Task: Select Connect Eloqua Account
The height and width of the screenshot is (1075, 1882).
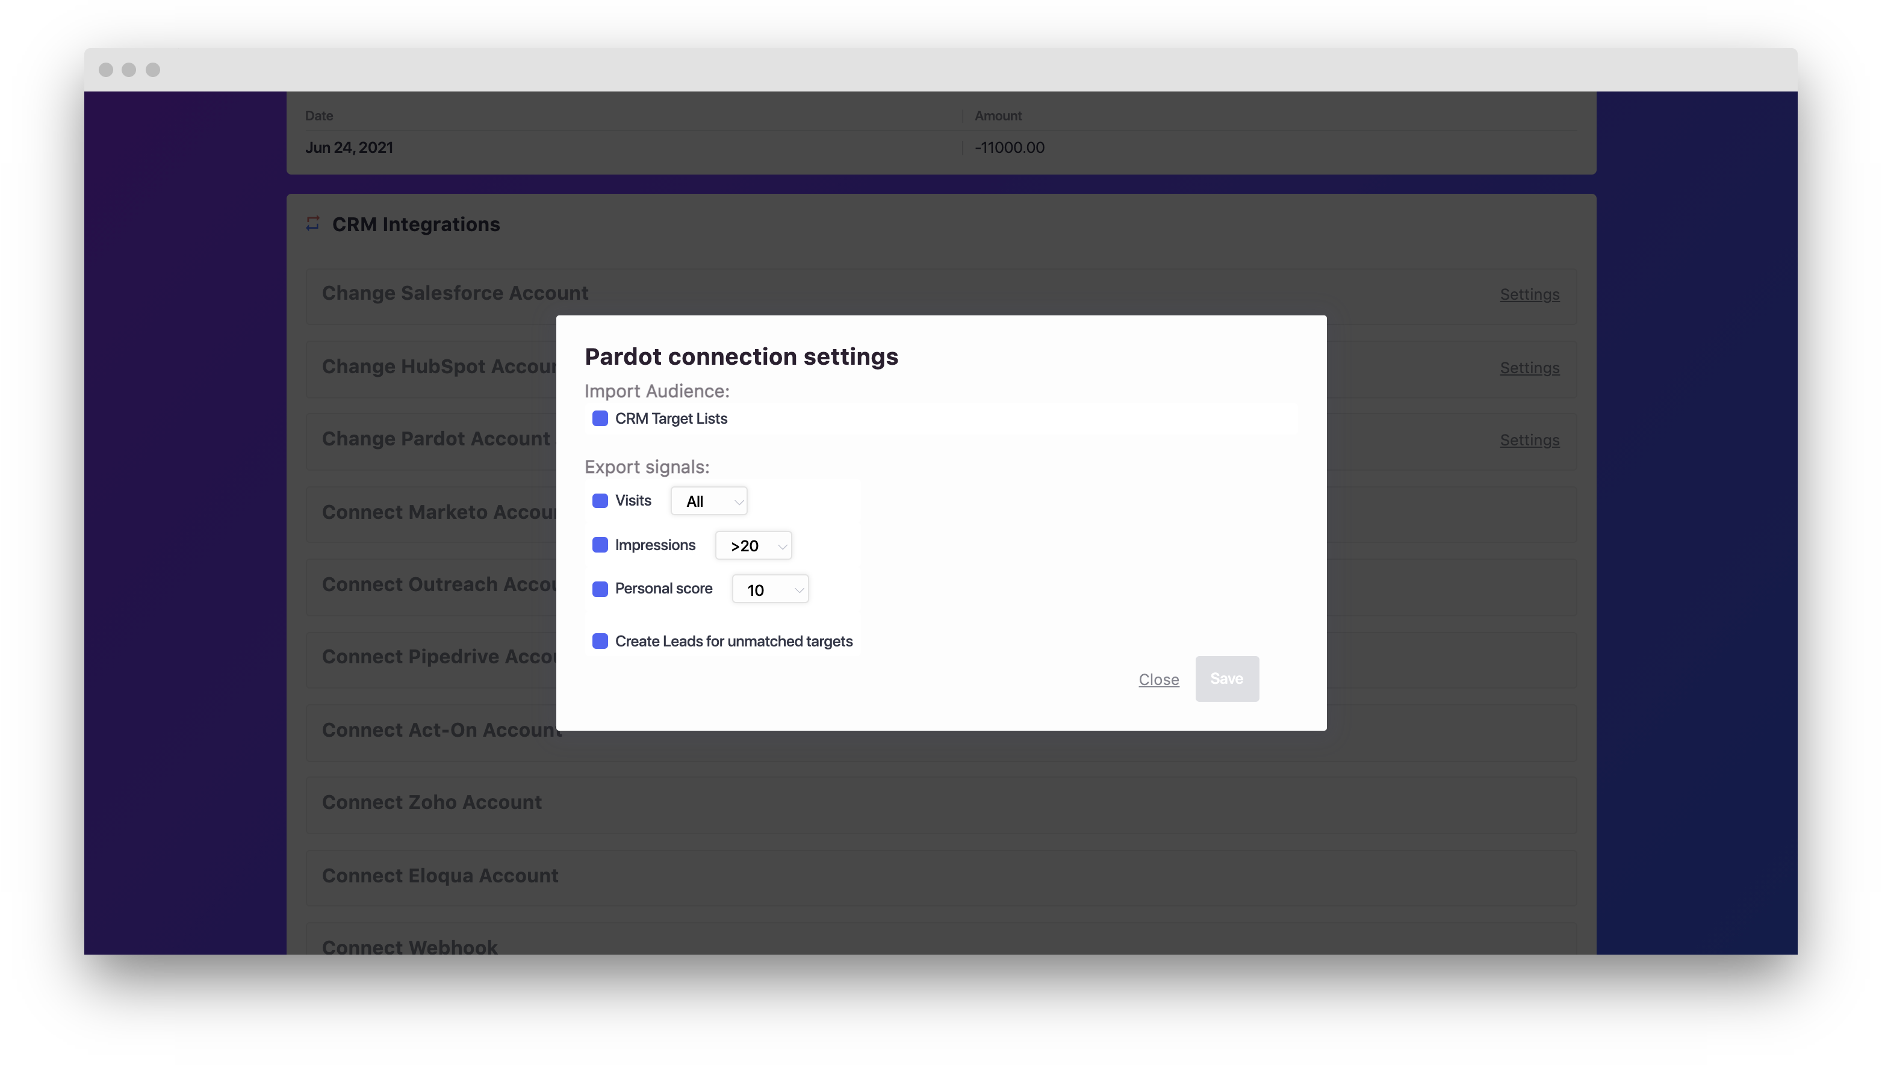Action: (x=440, y=876)
